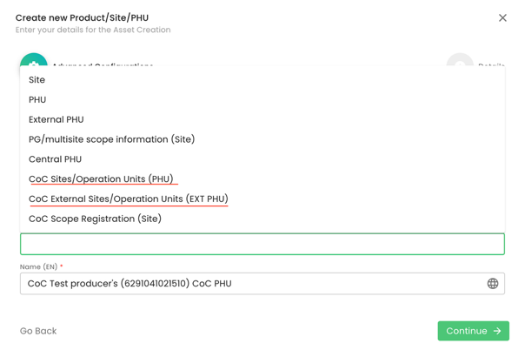Choose Central PHU from the list
525x357 pixels.
(56, 159)
